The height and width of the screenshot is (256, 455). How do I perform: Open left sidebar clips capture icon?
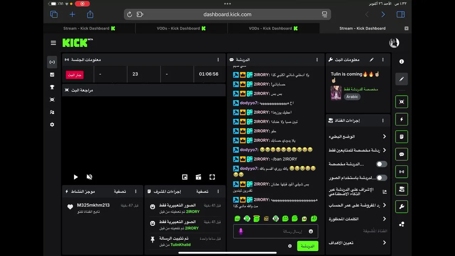(52, 100)
